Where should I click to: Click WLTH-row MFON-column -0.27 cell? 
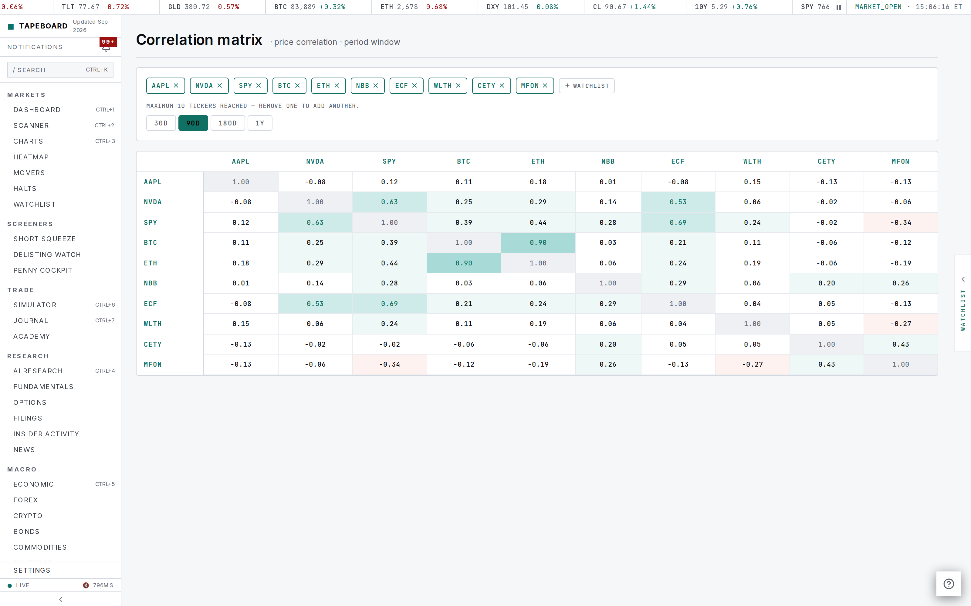tap(901, 323)
